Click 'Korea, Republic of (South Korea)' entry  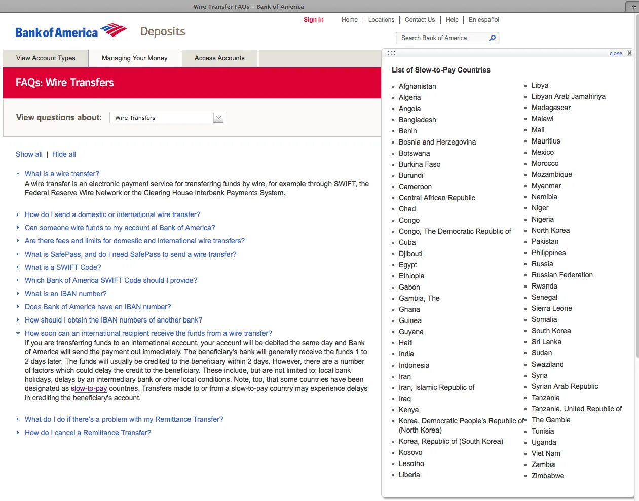pyautogui.click(x=451, y=441)
